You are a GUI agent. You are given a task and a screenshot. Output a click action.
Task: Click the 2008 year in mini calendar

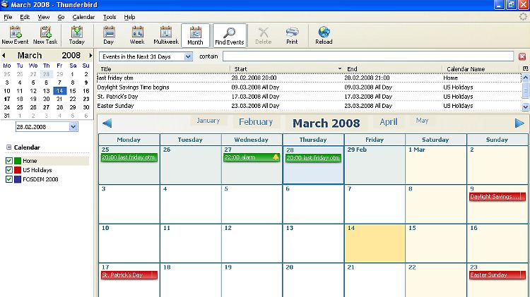point(71,55)
